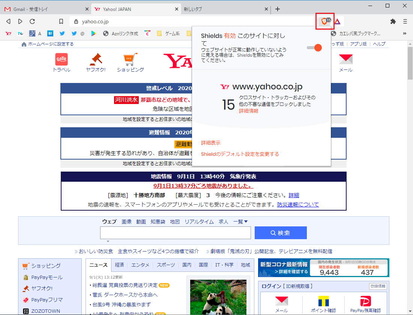The width and height of the screenshot is (413, 315).
Task: Click the bookmark star icon
Action: pyautogui.click(x=61, y=21)
